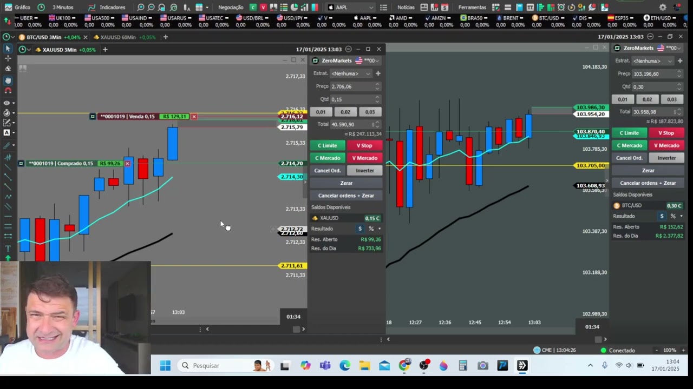This screenshot has height=389, width=693.
Task: Click the zoom in magnifier icon
Action: coord(141,8)
